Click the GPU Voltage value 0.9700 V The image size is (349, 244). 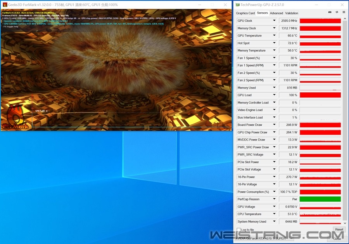coord(289,207)
